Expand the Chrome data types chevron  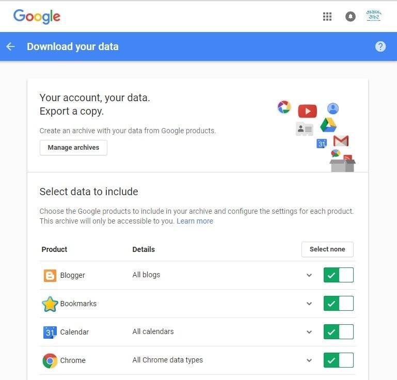309,360
